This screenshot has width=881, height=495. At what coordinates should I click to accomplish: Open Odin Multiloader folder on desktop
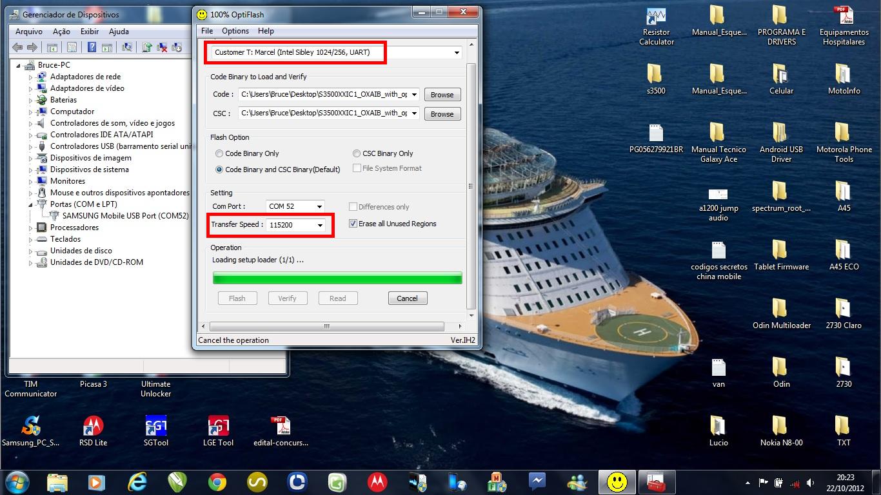782,314
